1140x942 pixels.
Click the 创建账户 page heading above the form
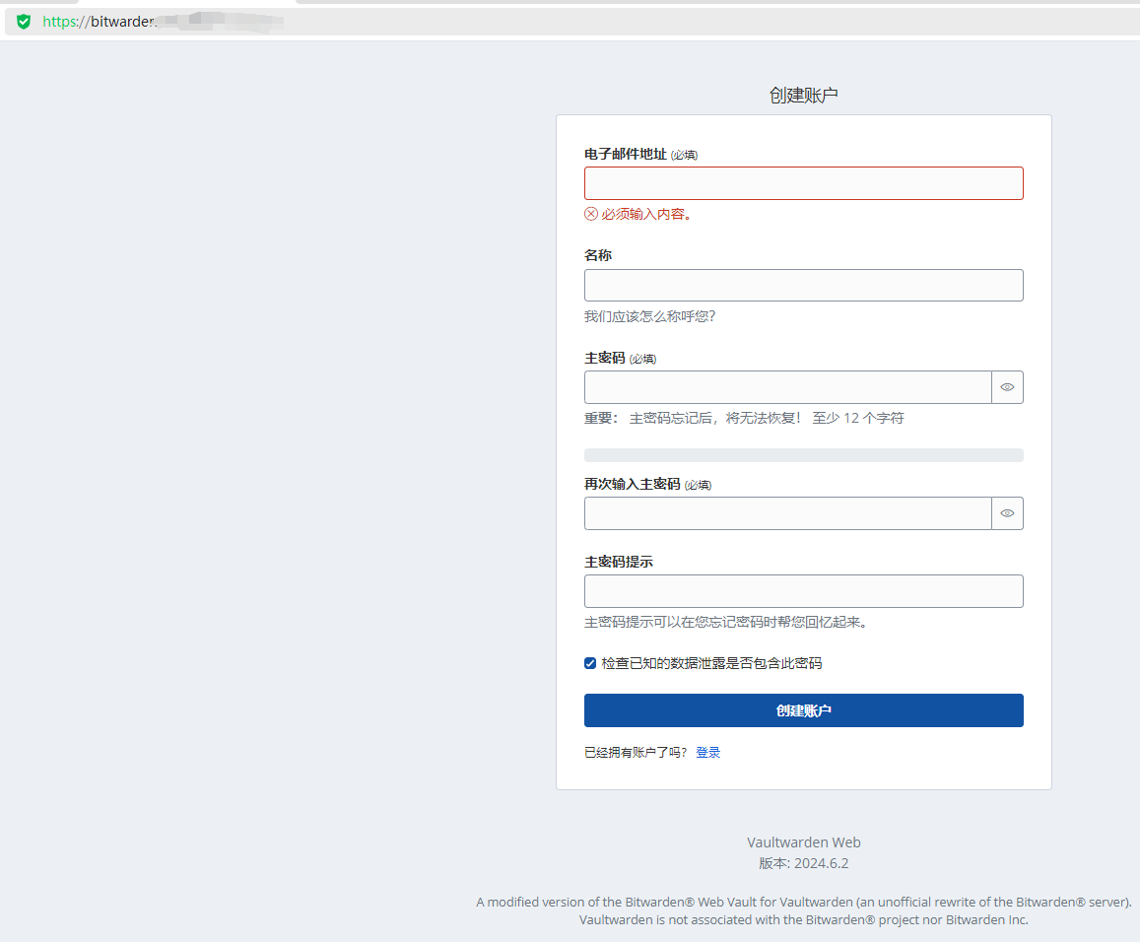(x=803, y=96)
